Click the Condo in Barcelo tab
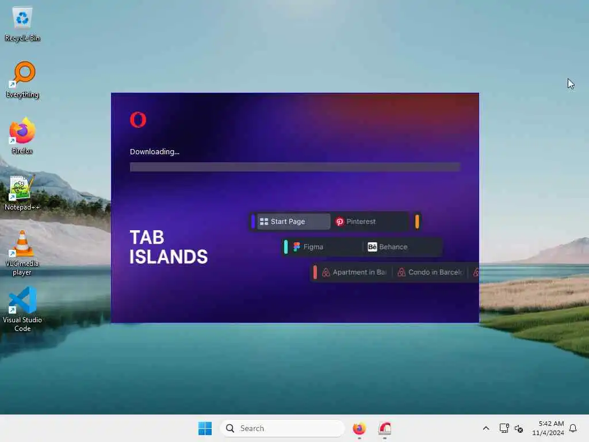589x442 pixels. 430,272
